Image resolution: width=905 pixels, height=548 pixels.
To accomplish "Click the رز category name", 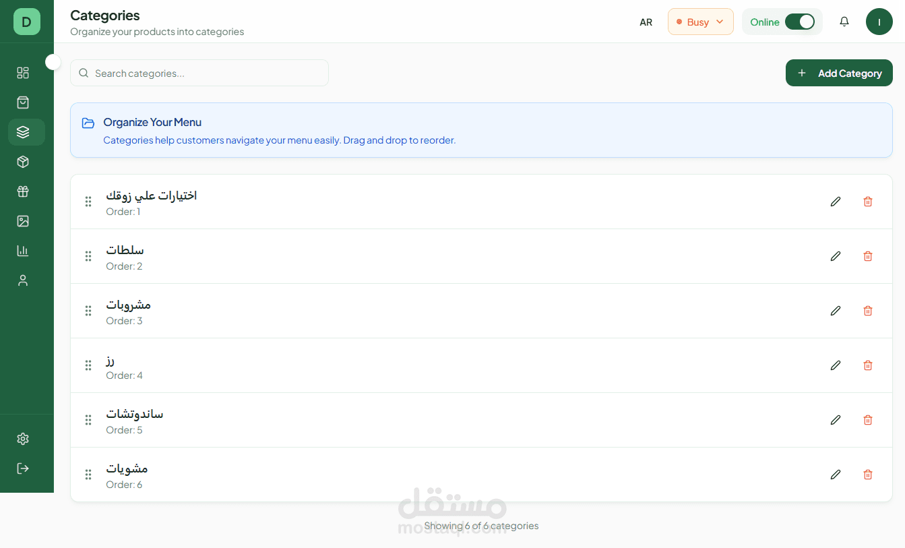I will tap(110, 361).
